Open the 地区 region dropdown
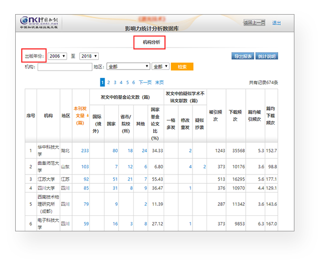 pyautogui.click(x=128, y=66)
